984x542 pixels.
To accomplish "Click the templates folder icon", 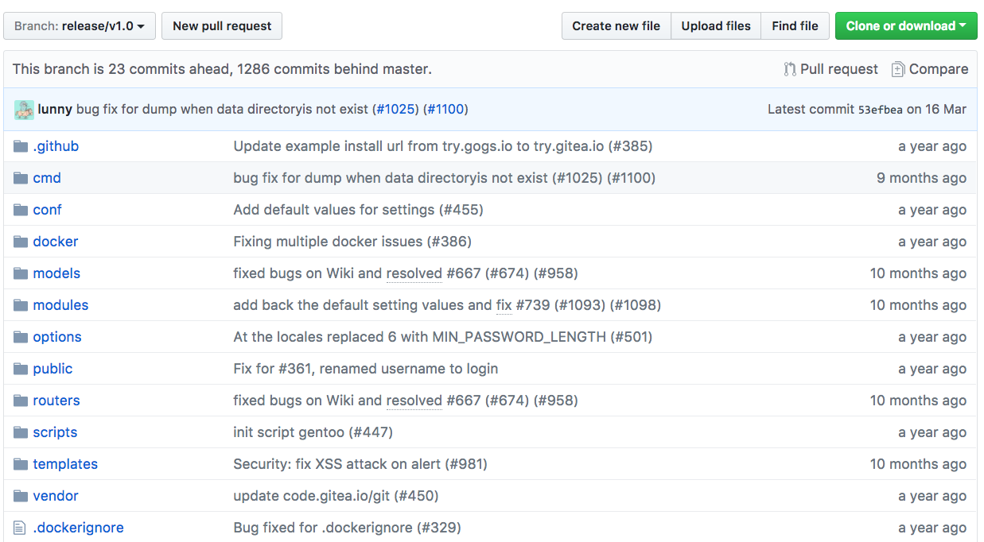I will [21, 464].
